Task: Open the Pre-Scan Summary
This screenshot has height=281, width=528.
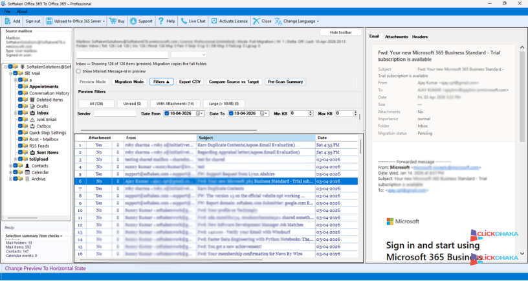Action: (285, 82)
